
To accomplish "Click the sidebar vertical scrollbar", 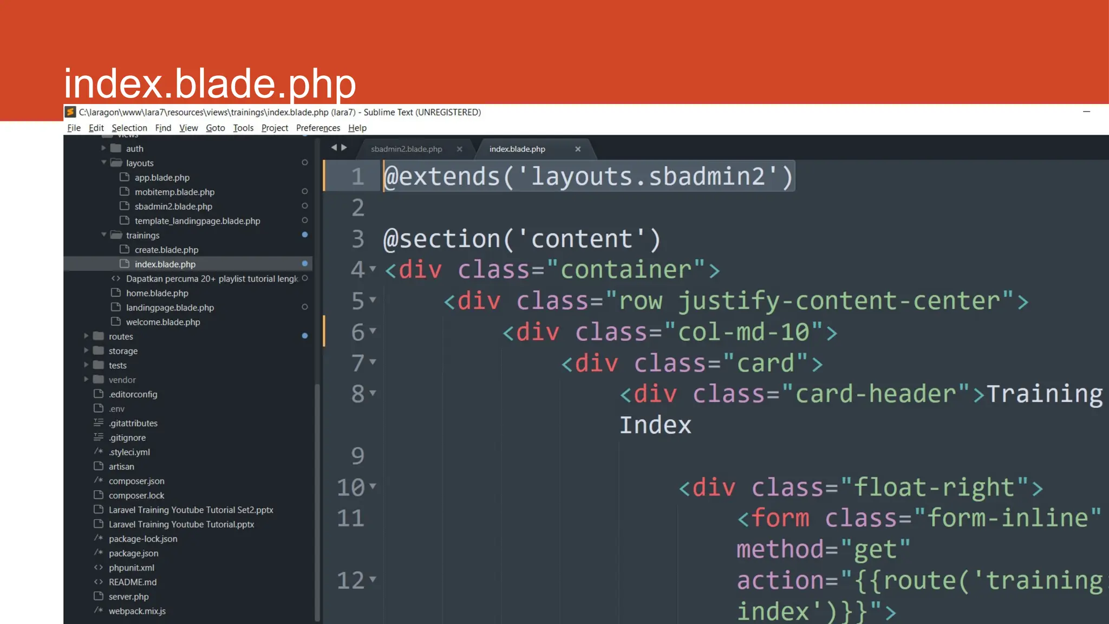I will tap(317, 502).
